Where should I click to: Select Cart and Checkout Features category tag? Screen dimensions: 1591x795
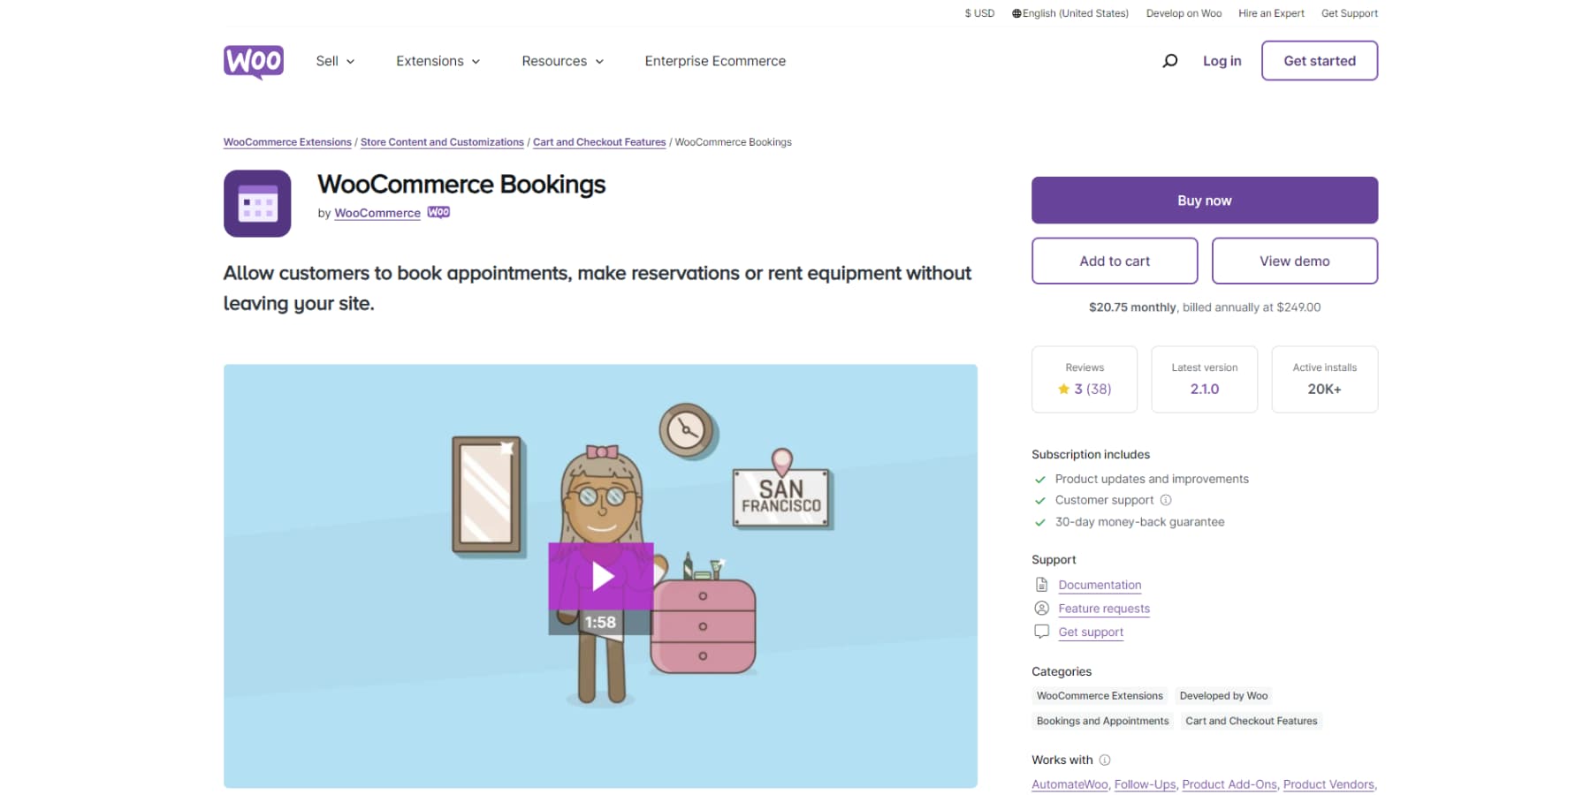(x=1251, y=721)
